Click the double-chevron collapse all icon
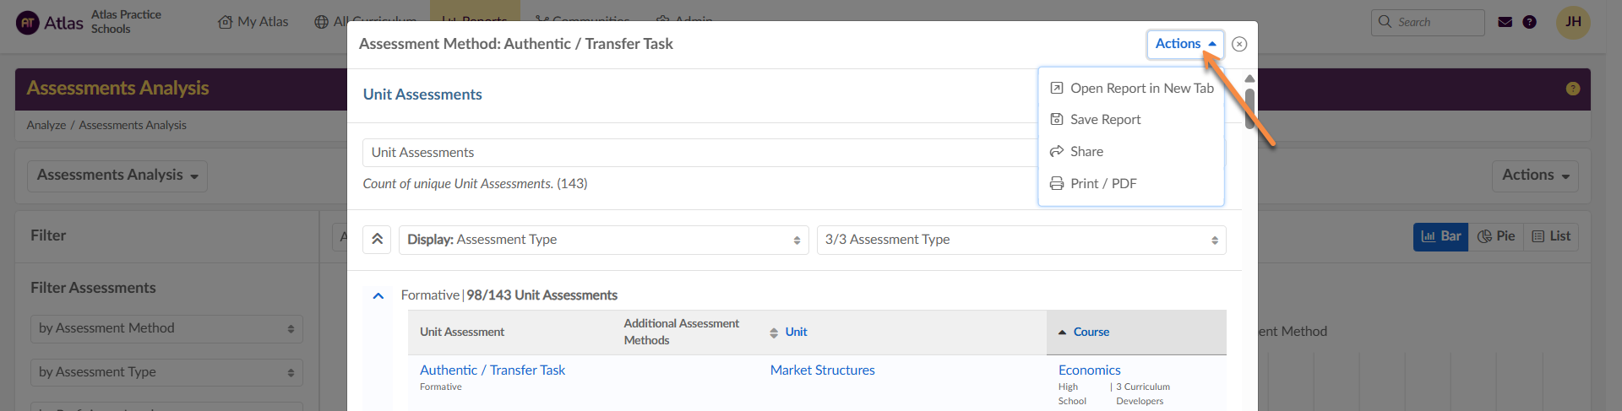This screenshot has height=411, width=1622. pos(377,240)
